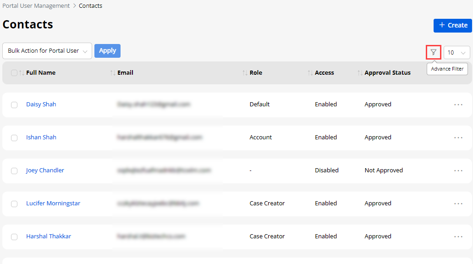Click the Create button
Image resolution: width=473 pixels, height=264 pixels.
(x=452, y=25)
